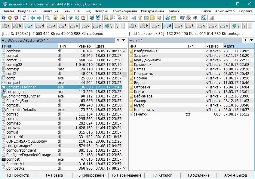Sort left panel by Размер column
255x179 pixels.
(86, 46)
